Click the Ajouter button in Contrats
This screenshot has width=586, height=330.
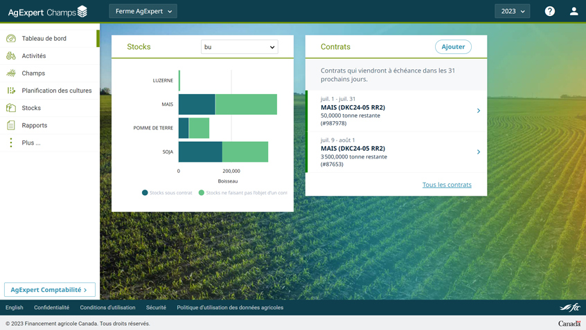[453, 46]
